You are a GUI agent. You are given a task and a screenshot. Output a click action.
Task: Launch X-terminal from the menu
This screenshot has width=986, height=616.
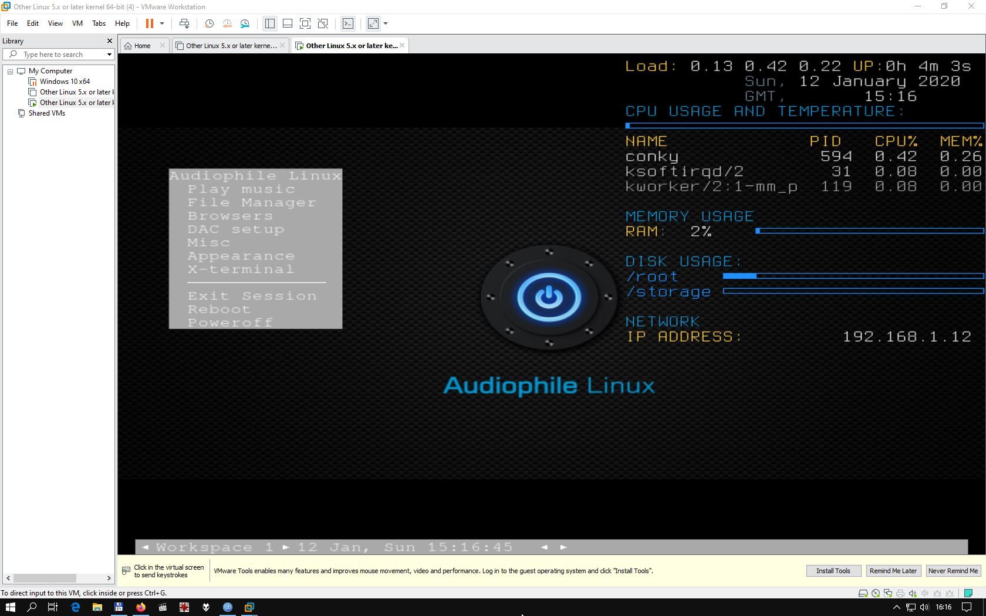241,270
